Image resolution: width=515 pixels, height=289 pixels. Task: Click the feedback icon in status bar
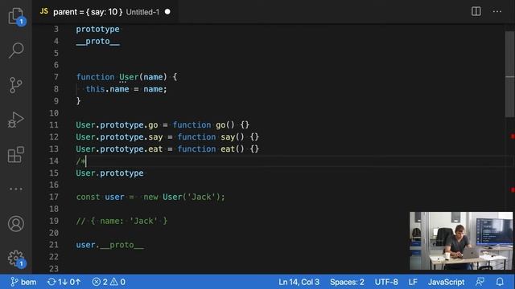point(480,282)
